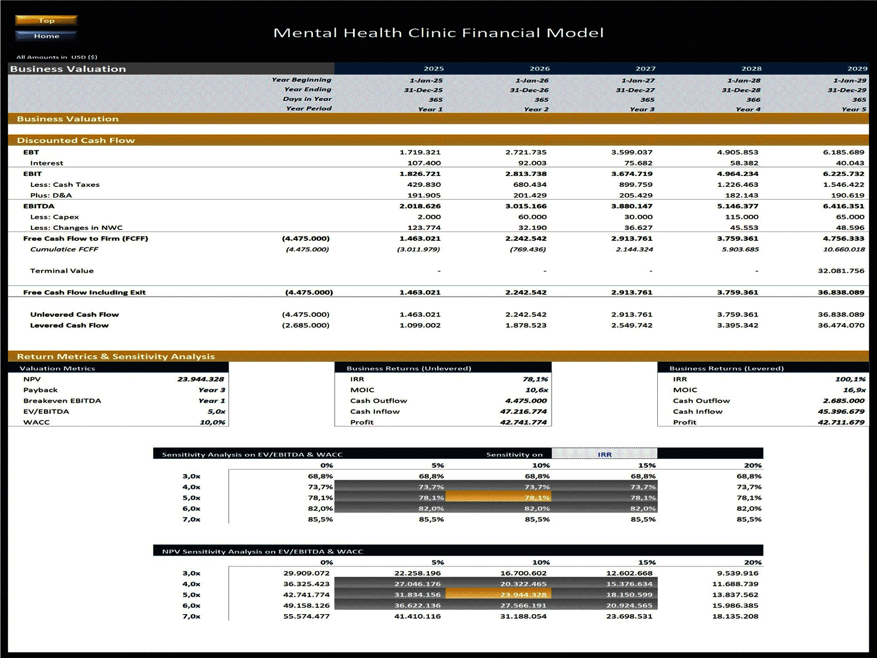Screen dimensions: 877x658
Task: Click the blue Home button
Action: (46, 36)
